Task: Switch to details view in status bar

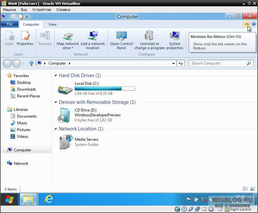Action: (245, 189)
